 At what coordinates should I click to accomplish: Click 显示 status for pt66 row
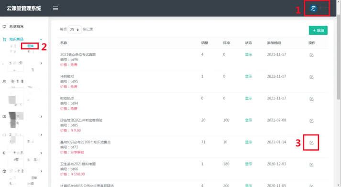tap(249, 164)
